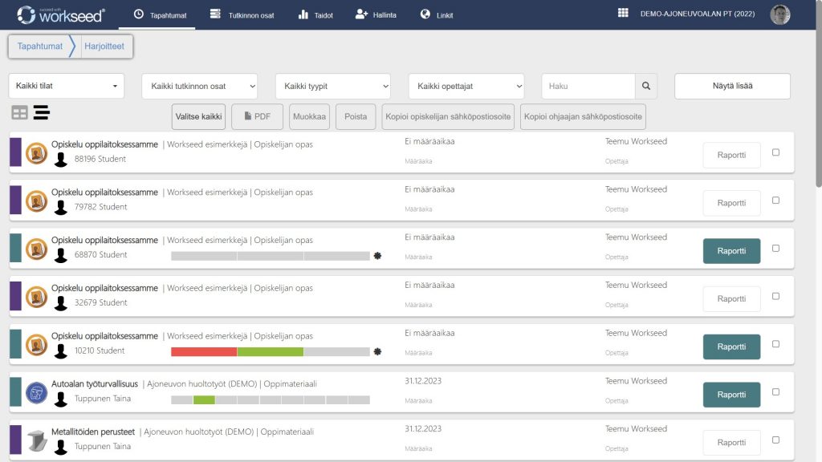Open the apps grid icon
The width and height of the screenshot is (822, 462).
[623, 14]
